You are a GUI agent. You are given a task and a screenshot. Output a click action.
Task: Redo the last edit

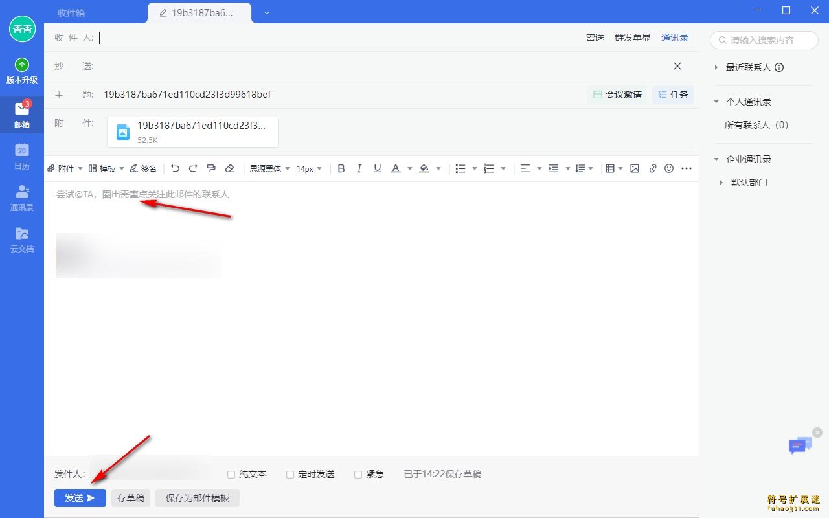[193, 168]
